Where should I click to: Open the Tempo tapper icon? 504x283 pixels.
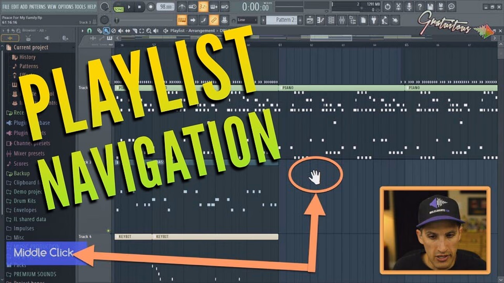(x=384, y=20)
